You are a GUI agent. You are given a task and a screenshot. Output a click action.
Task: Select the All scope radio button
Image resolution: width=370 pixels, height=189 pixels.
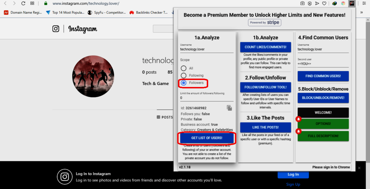tap(184, 68)
